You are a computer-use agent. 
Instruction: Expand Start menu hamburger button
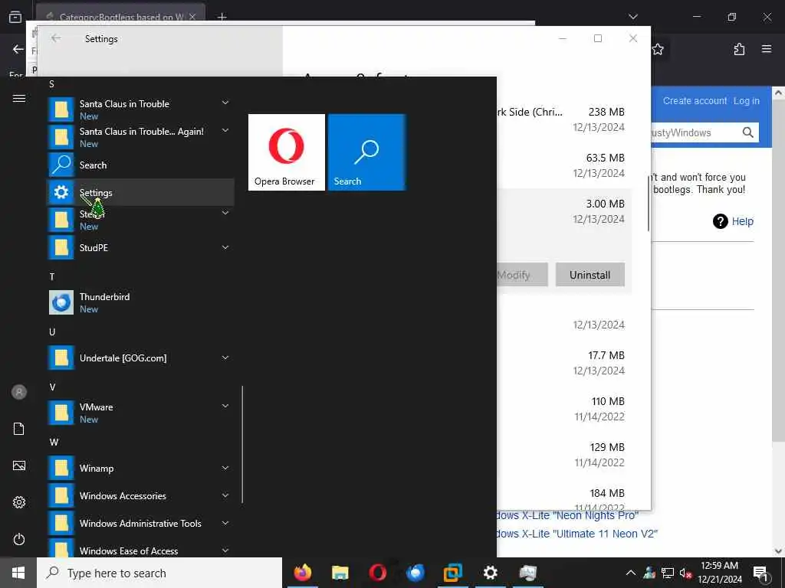pyautogui.click(x=19, y=99)
